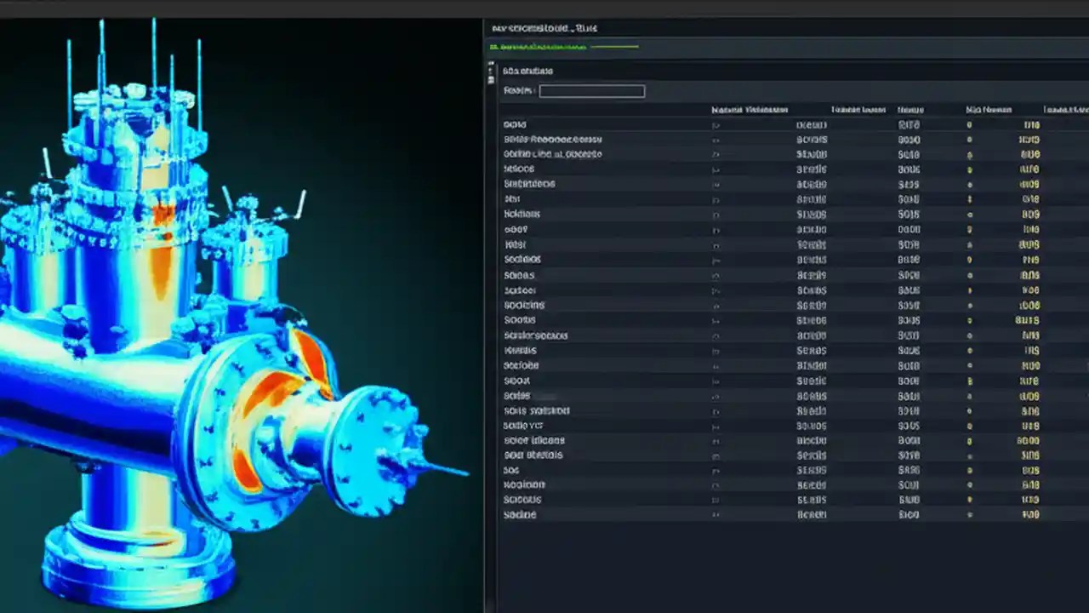Click inside the search input field
The width and height of the screenshot is (1089, 613).
pos(591,91)
